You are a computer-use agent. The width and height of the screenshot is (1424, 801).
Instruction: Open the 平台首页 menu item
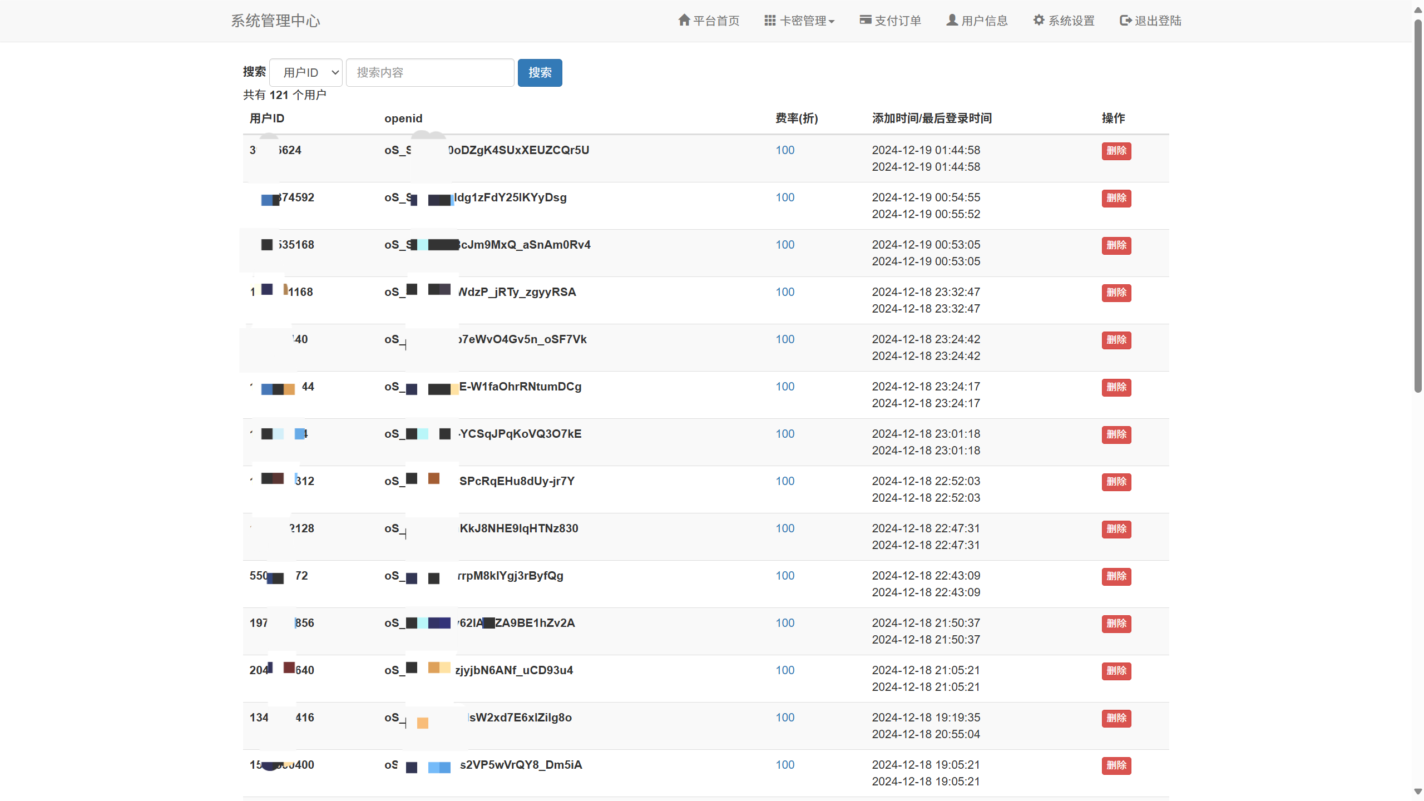point(709,21)
